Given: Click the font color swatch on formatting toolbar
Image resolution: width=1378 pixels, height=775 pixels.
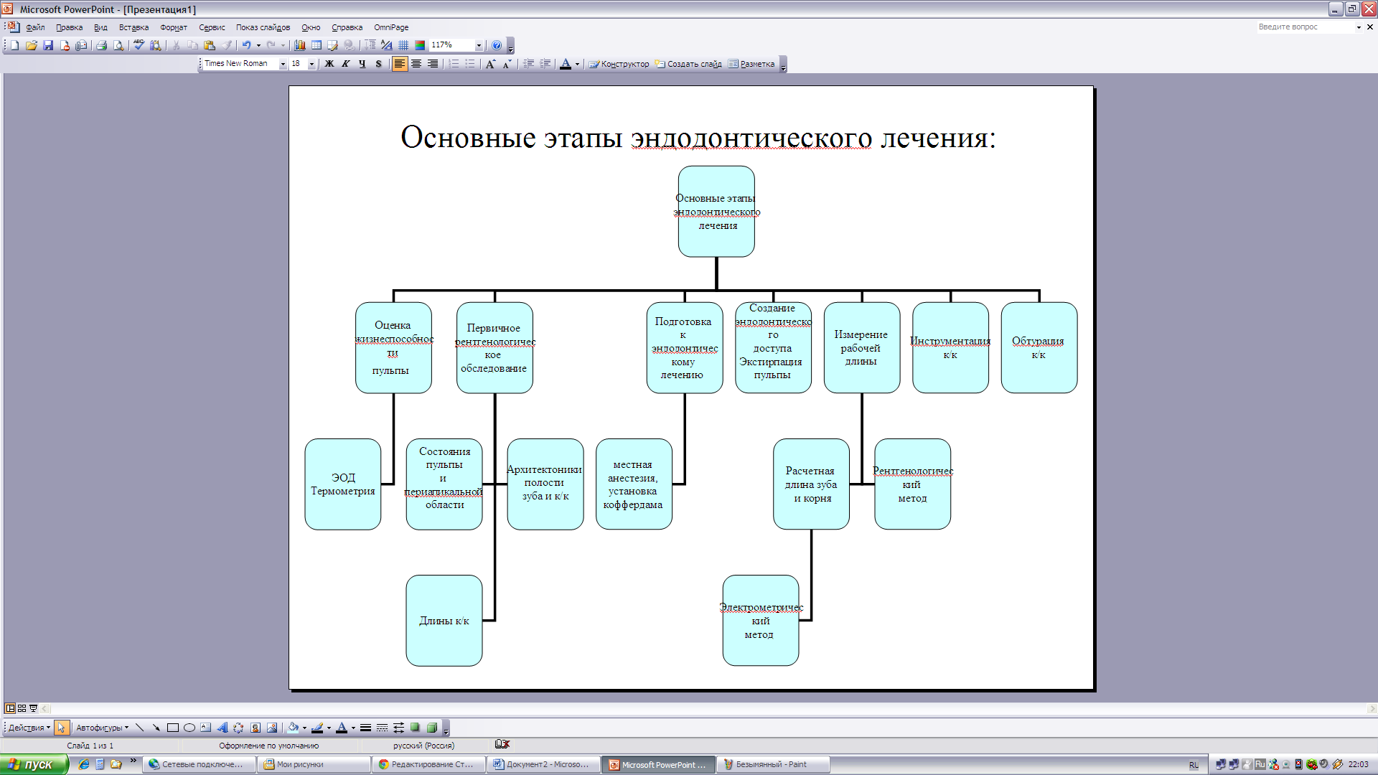Looking at the screenshot, I should tap(566, 64).
